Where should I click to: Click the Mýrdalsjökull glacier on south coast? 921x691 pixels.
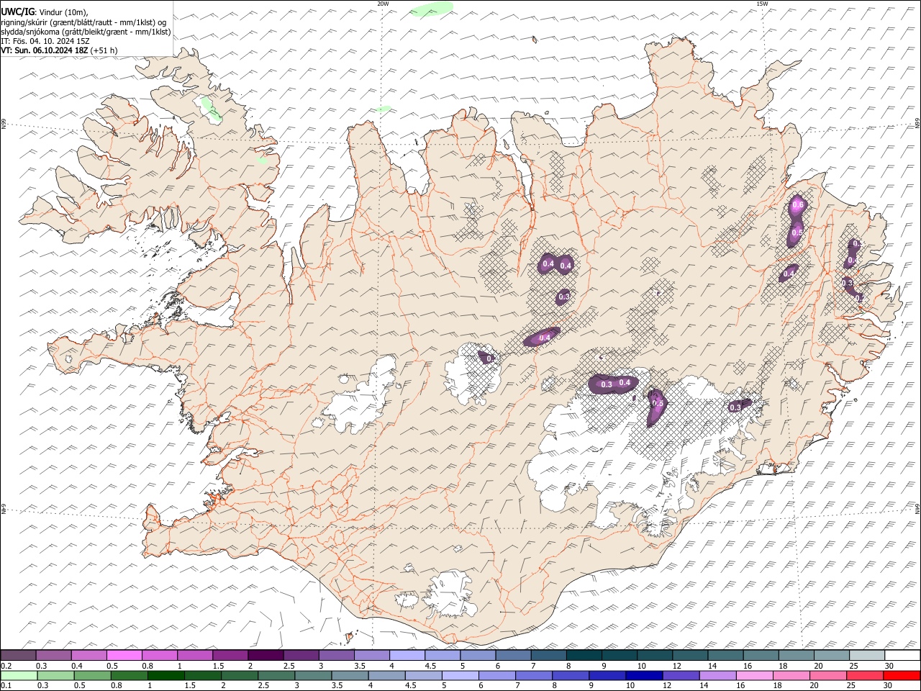450,595
